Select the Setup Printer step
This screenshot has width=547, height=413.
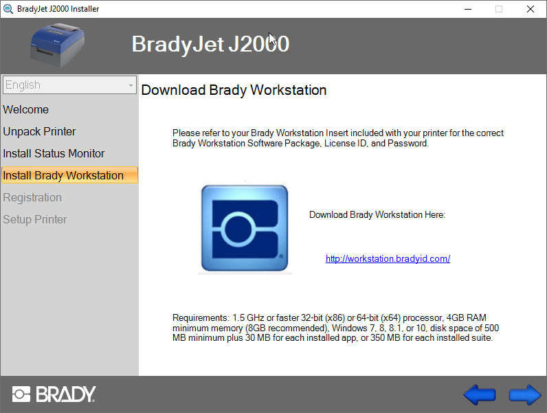(35, 219)
